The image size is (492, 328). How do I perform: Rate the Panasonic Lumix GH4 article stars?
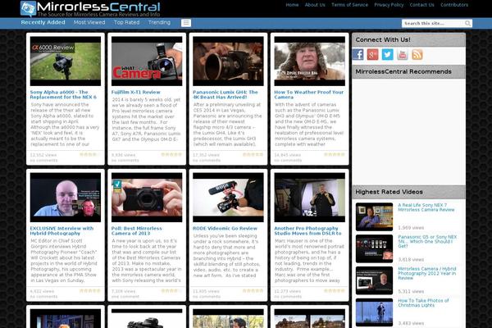(253, 154)
